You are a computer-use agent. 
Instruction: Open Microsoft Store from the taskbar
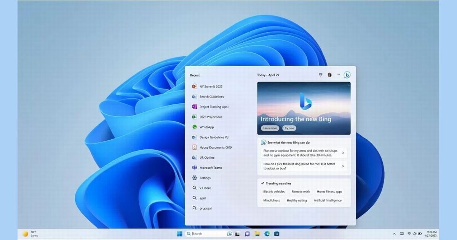pyautogui.click(x=277, y=234)
